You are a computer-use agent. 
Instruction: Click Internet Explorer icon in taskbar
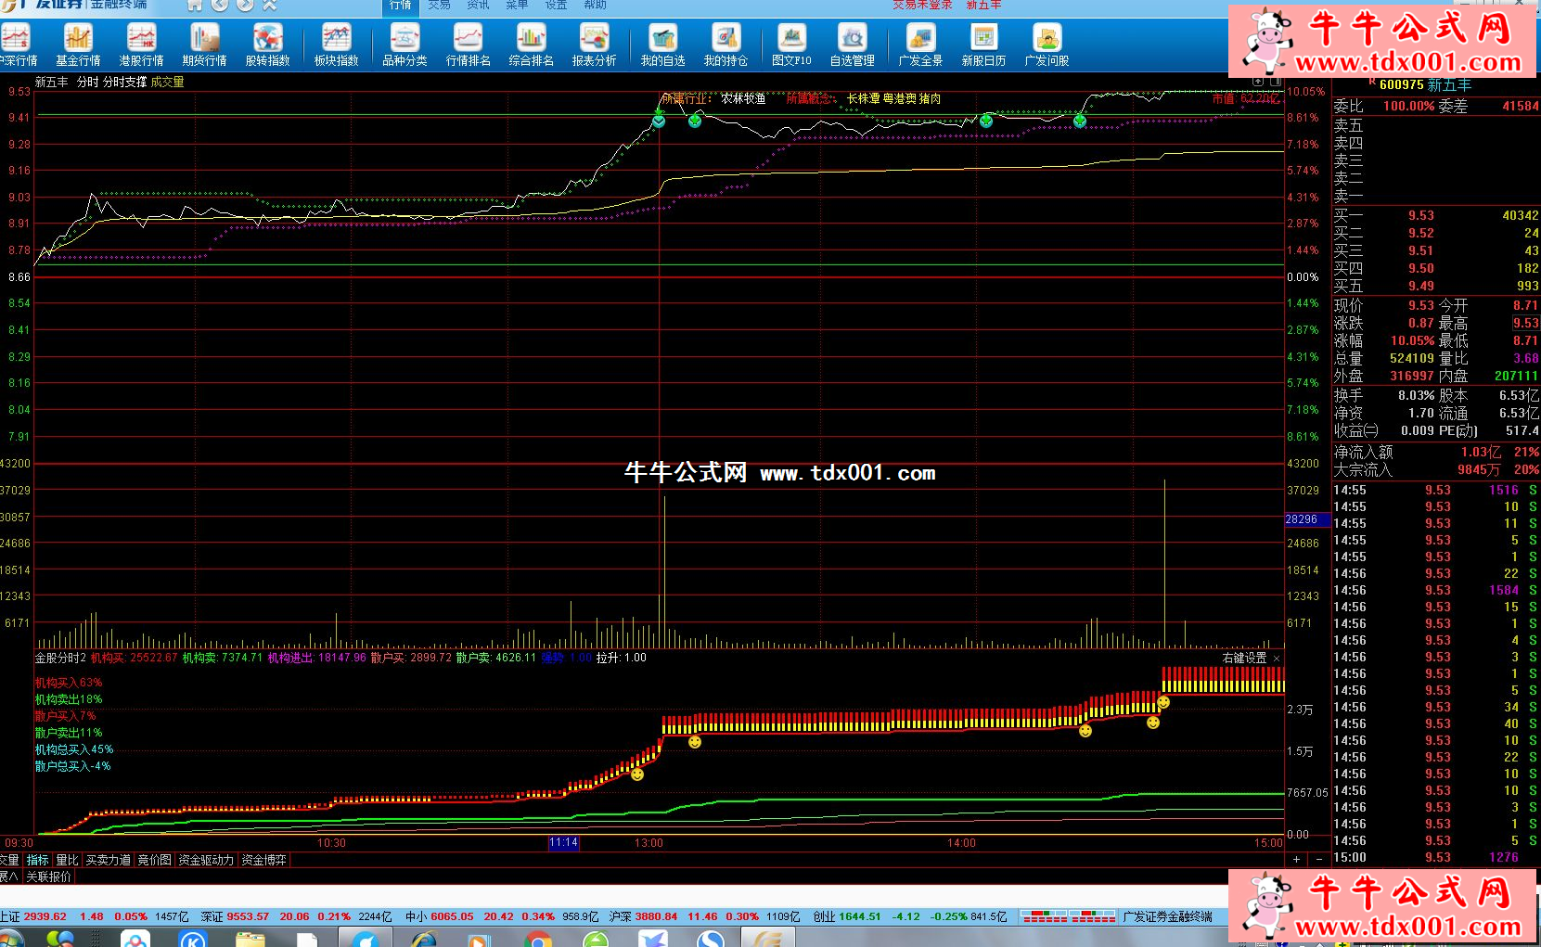click(x=423, y=940)
